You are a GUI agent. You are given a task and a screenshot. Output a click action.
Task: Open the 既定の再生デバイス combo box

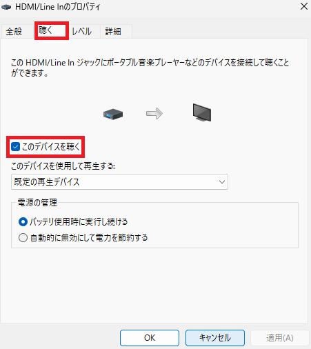point(119,182)
